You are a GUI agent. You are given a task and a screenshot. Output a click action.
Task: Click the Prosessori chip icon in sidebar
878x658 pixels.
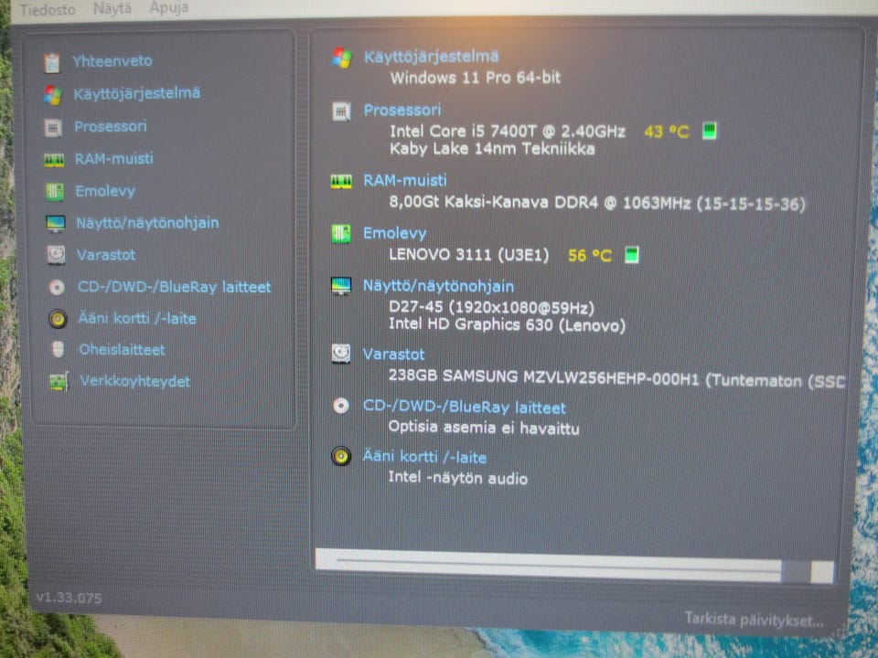tap(53, 128)
